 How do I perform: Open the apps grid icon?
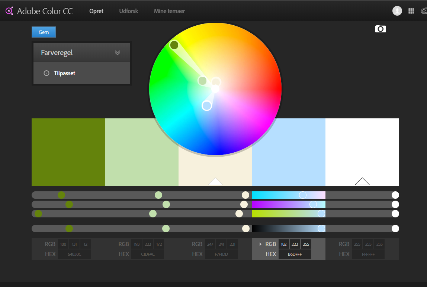pyautogui.click(x=411, y=11)
